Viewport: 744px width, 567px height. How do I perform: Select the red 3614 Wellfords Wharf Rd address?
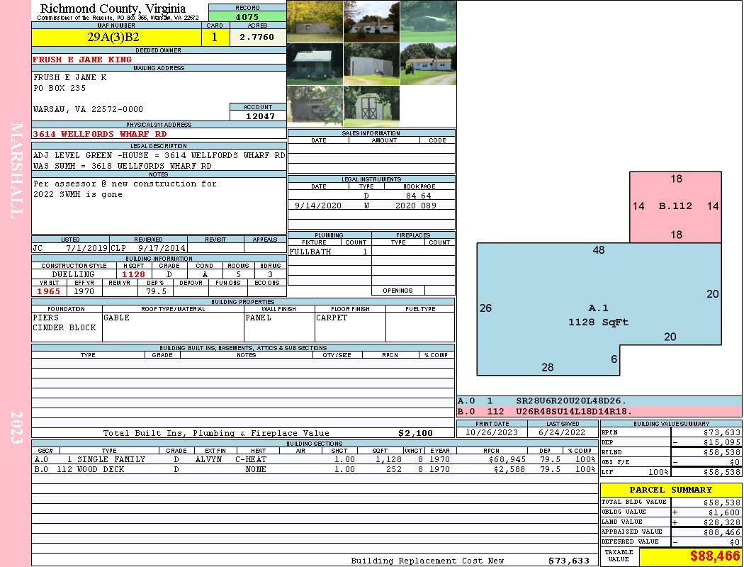pos(100,134)
